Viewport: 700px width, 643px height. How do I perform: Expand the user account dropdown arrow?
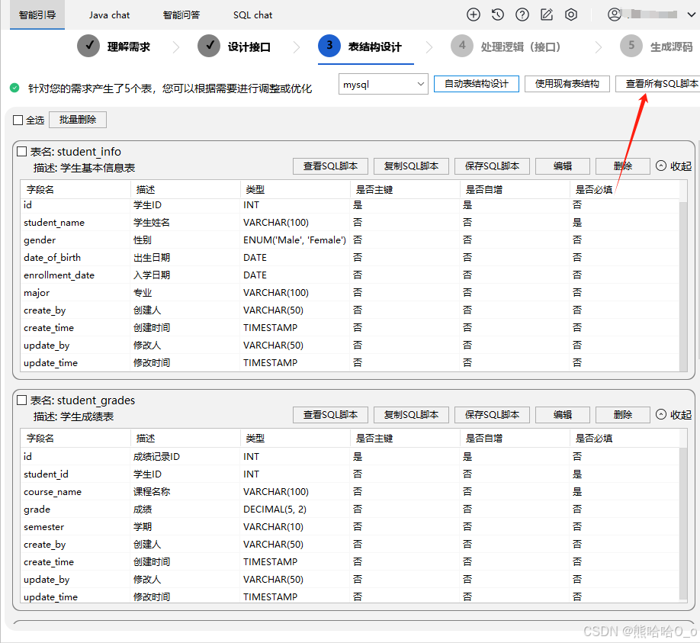[691, 14]
